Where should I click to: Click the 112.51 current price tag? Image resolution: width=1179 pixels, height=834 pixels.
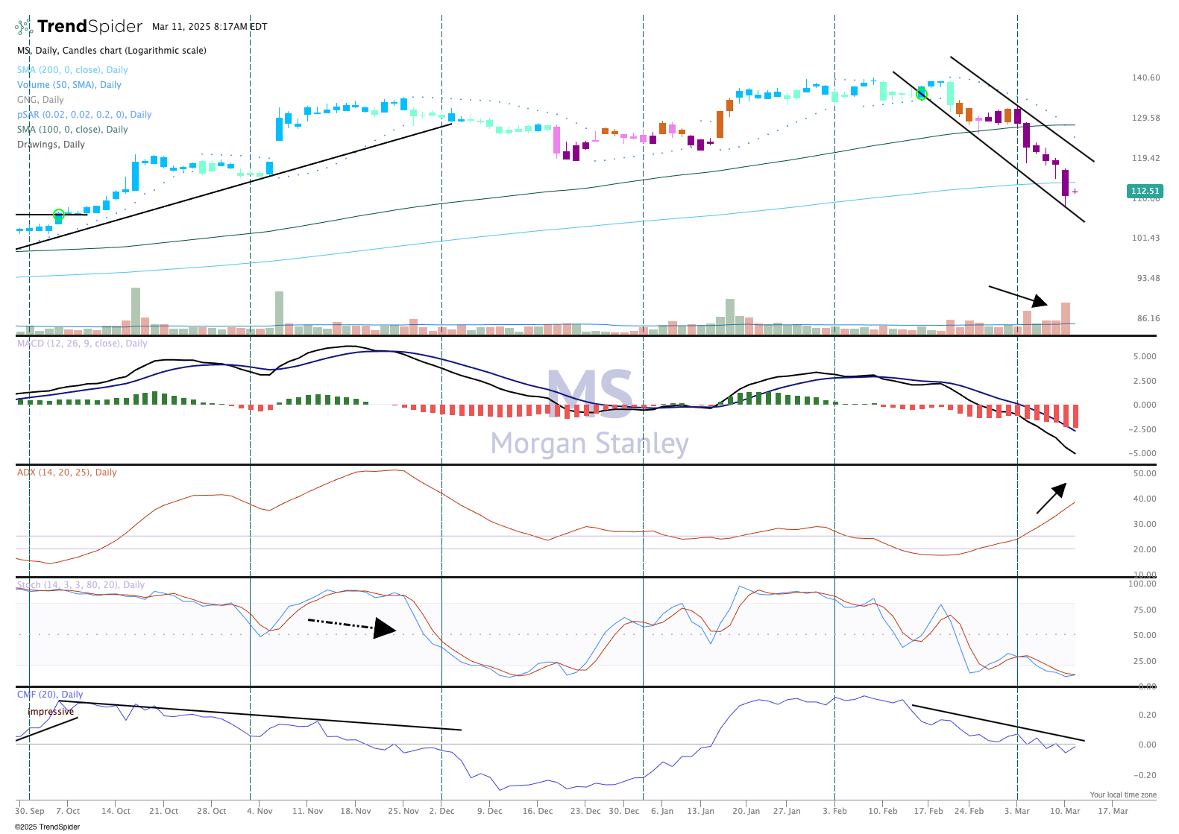pos(1145,191)
